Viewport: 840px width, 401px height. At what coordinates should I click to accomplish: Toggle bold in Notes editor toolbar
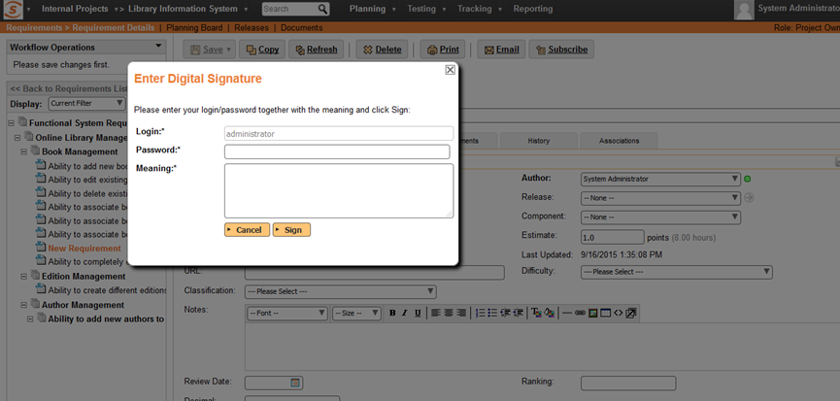click(392, 313)
